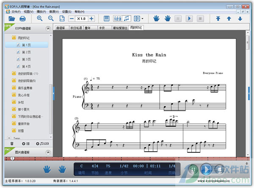
Task: Play using bottom round play button
Action: click(x=206, y=170)
